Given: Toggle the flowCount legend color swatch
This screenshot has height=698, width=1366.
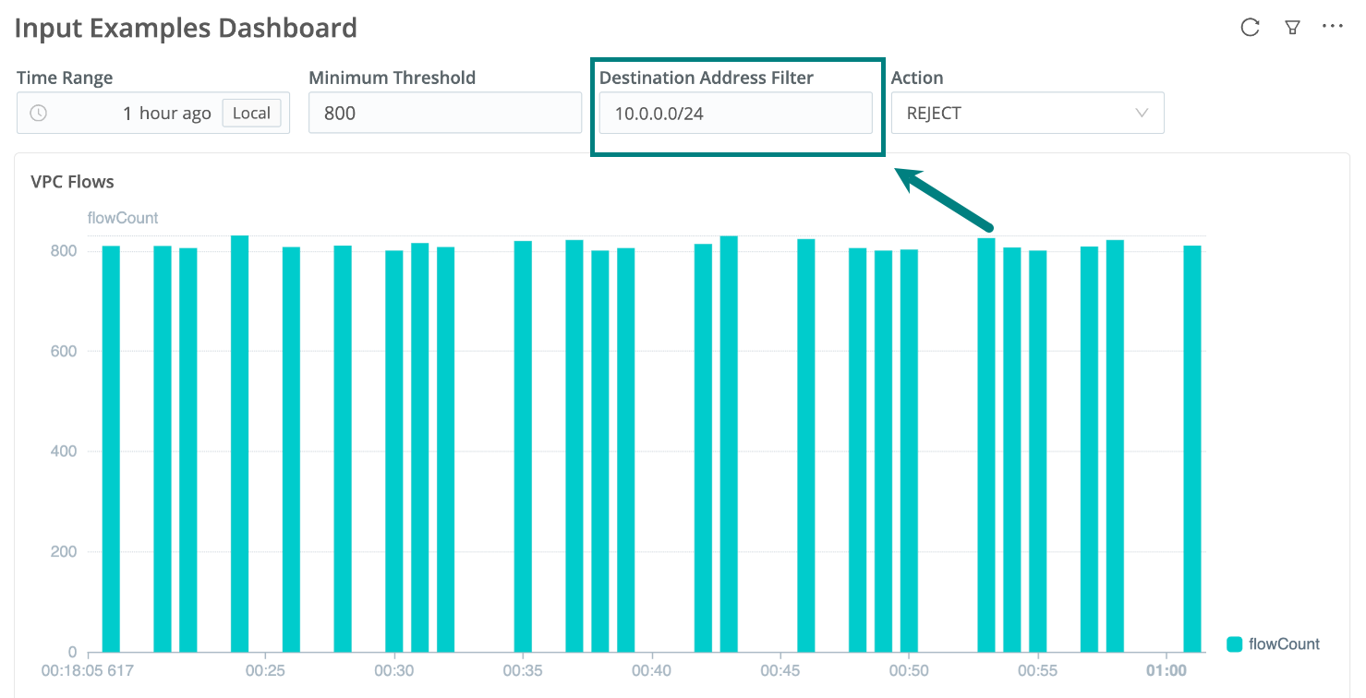Looking at the screenshot, I should pyautogui.click(x=1234, y=644).
